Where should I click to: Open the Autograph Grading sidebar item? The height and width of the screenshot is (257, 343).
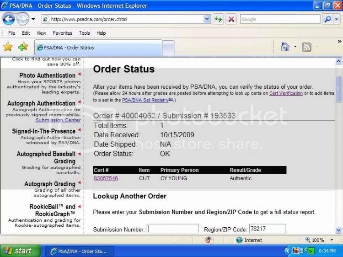[50, 184]
